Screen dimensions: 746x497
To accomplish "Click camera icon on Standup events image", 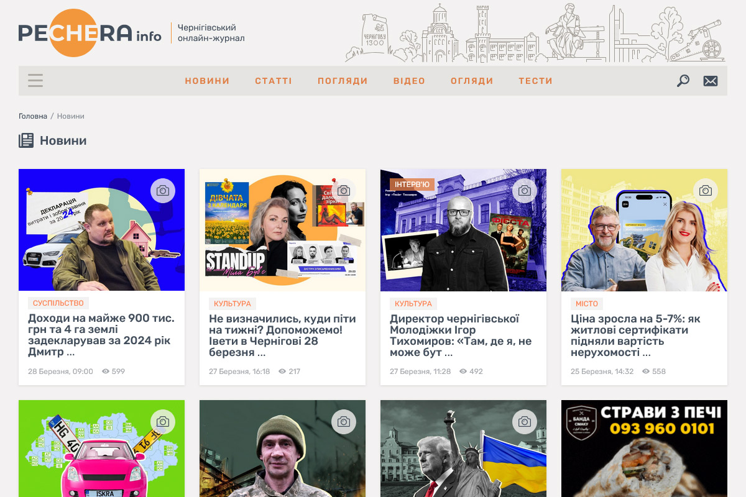I will point(344,191).
